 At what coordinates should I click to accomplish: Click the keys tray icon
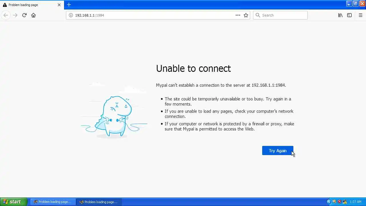point(334,202)
